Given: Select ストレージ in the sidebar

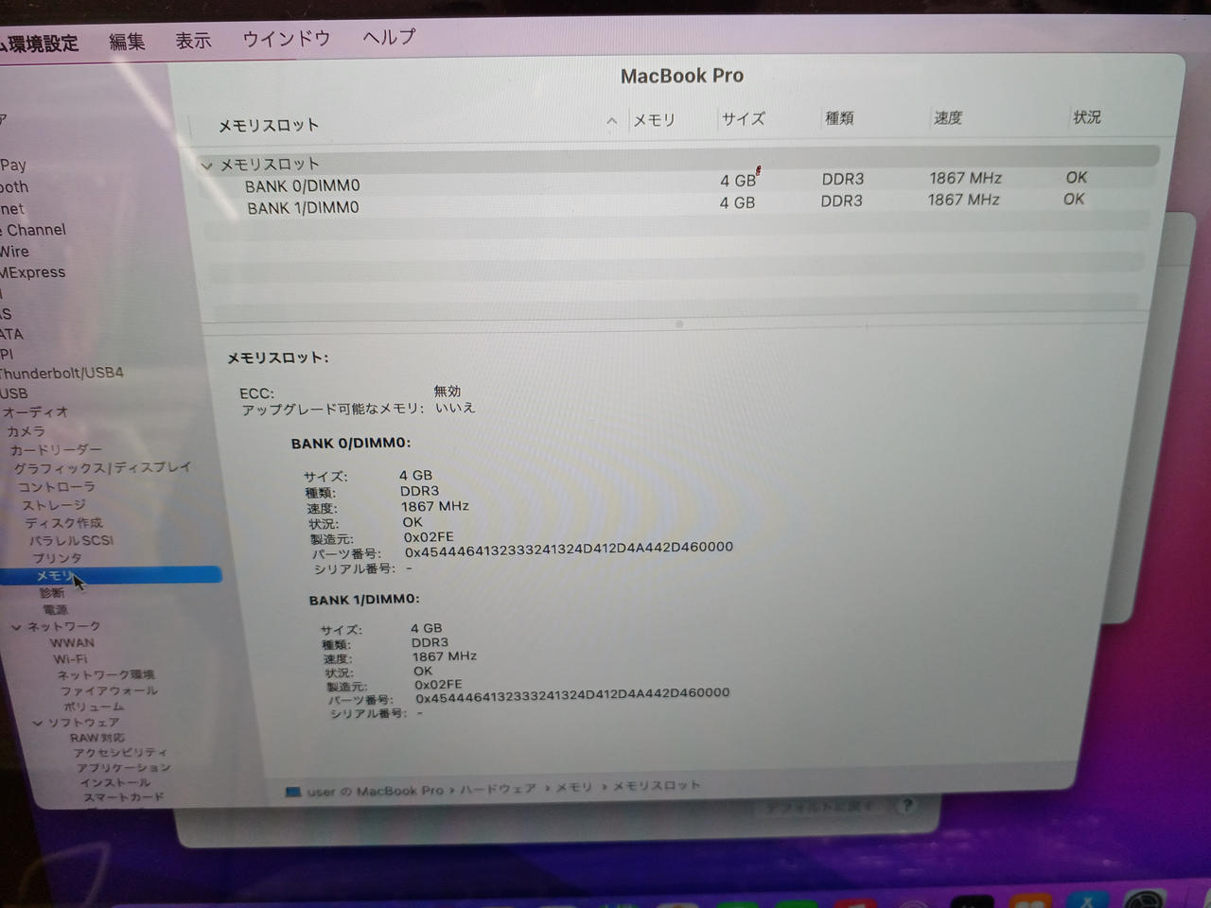Looking at the screenshot, I should [54, 505].
